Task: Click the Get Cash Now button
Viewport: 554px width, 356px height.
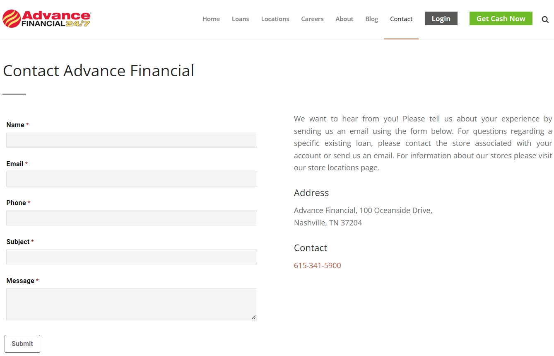Action: [x=501, y=18]
